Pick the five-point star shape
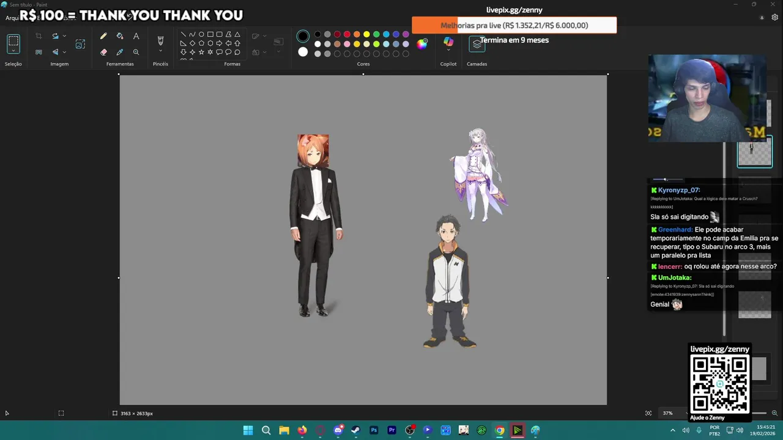This screenshot has height=440, width=783. click(201, 52)
